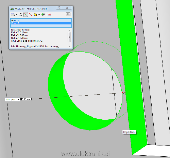
Task: Collapse the Measure dialog with chevron button
Action: [68, 14]
